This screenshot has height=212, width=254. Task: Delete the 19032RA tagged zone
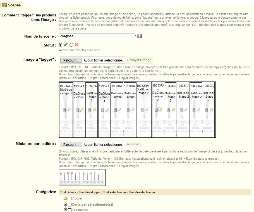click(142, 110)
